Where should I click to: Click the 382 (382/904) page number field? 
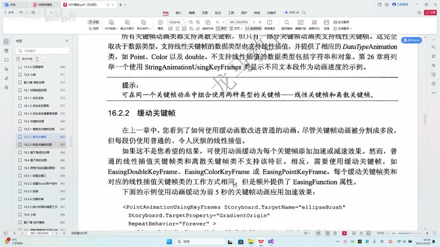tap(239, 22)
